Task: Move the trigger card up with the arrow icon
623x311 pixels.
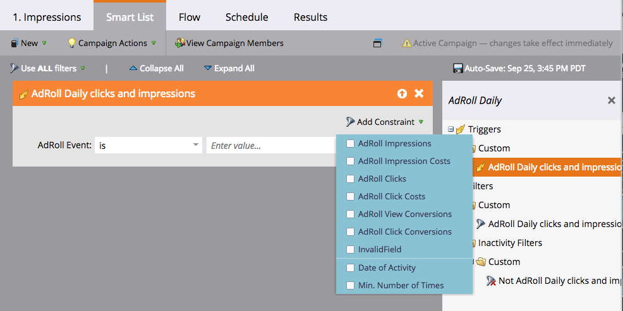Action: click(x=402, y=93)
